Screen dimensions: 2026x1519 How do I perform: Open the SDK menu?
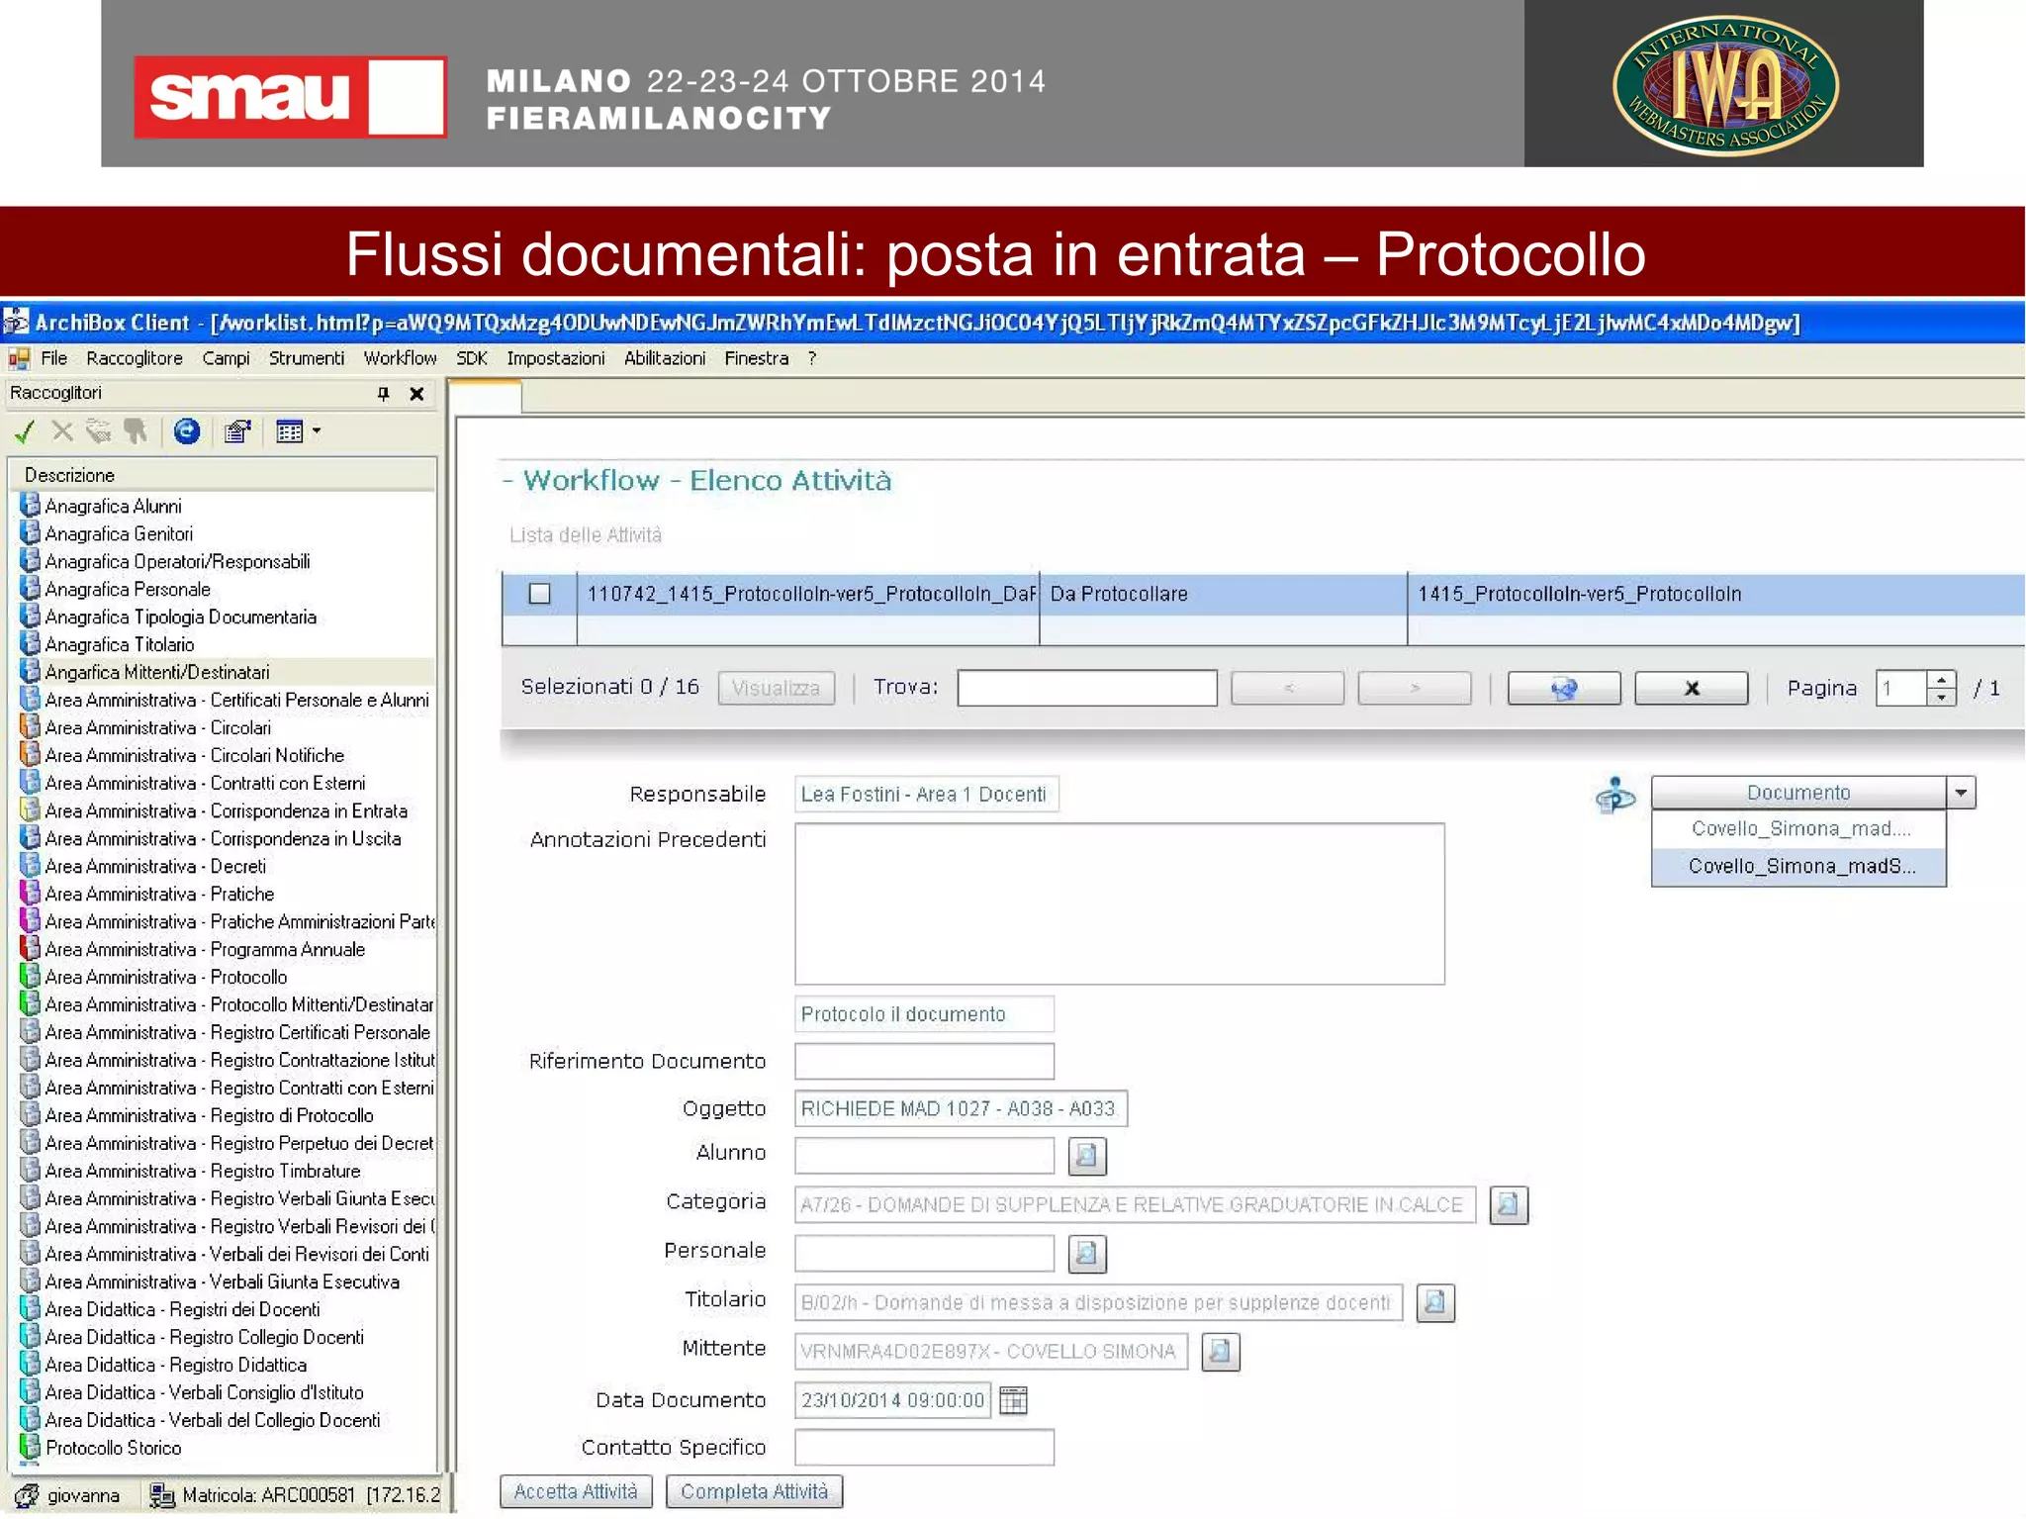coord(472,358)
